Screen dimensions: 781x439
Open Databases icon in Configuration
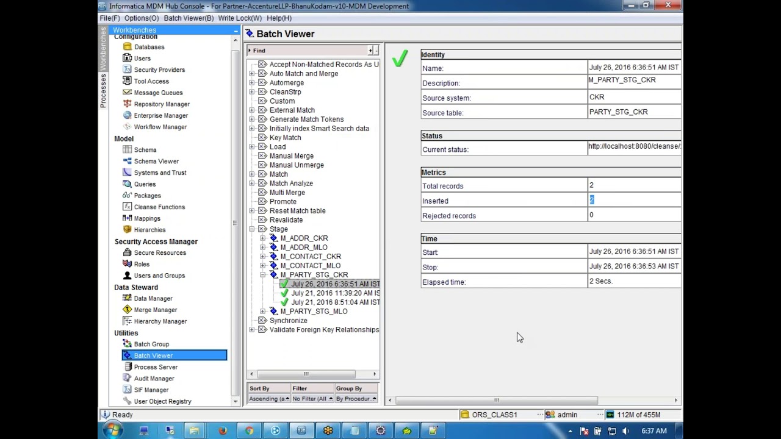[127, 47]
